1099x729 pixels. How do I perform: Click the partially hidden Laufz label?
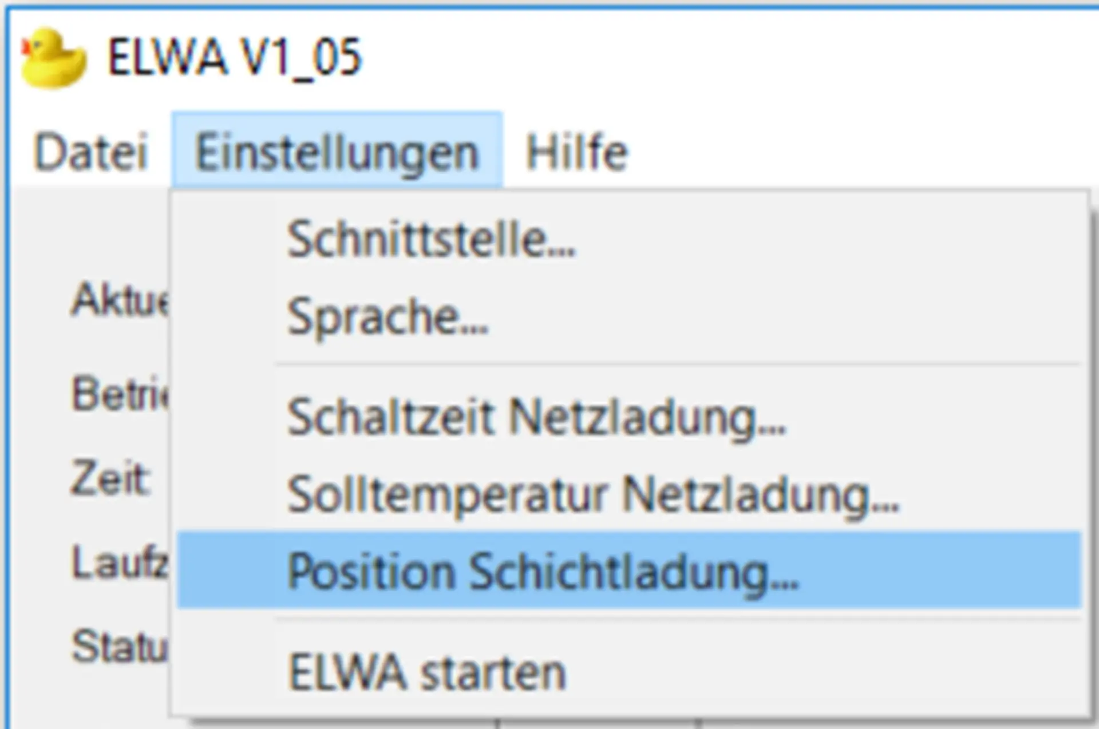point(120,563)
